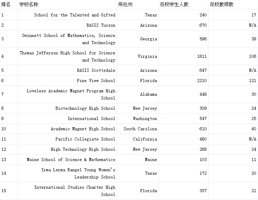Click student count 2210

click(x=202, y=81)
